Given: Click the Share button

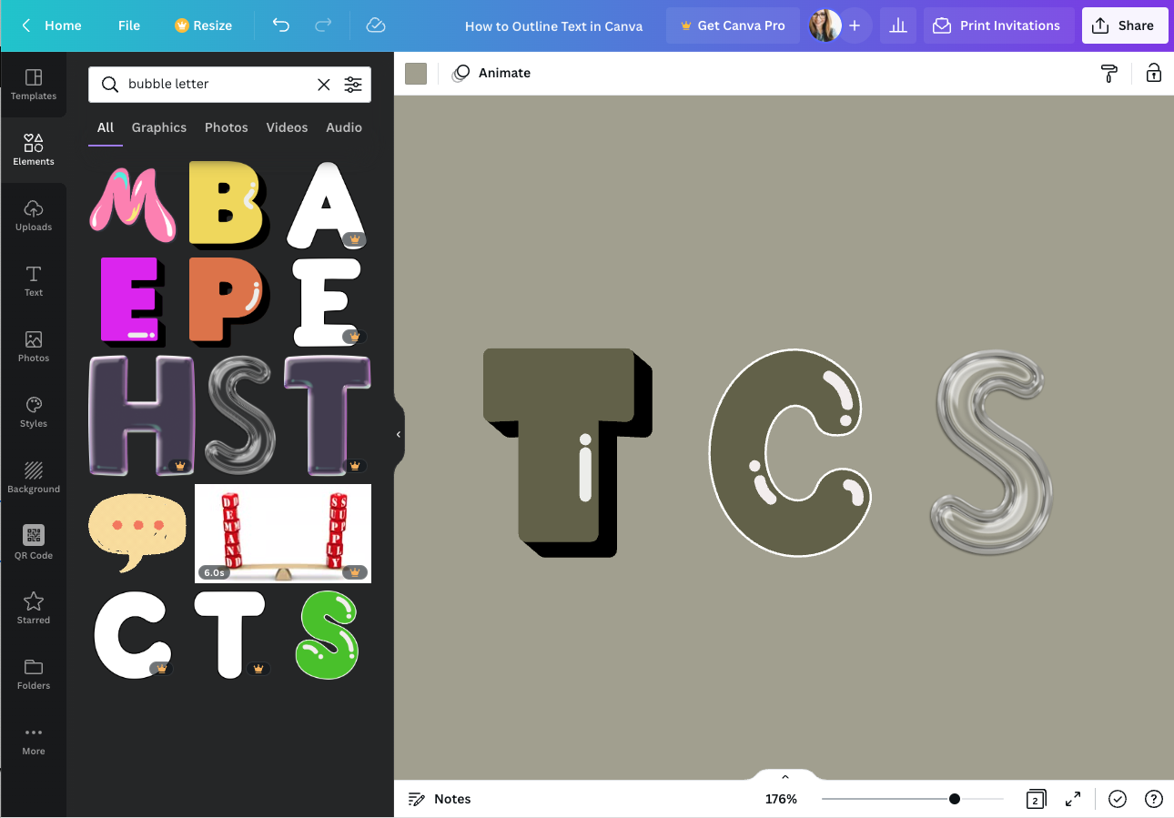Looking at the screenshot, I should pos(1125,25).
